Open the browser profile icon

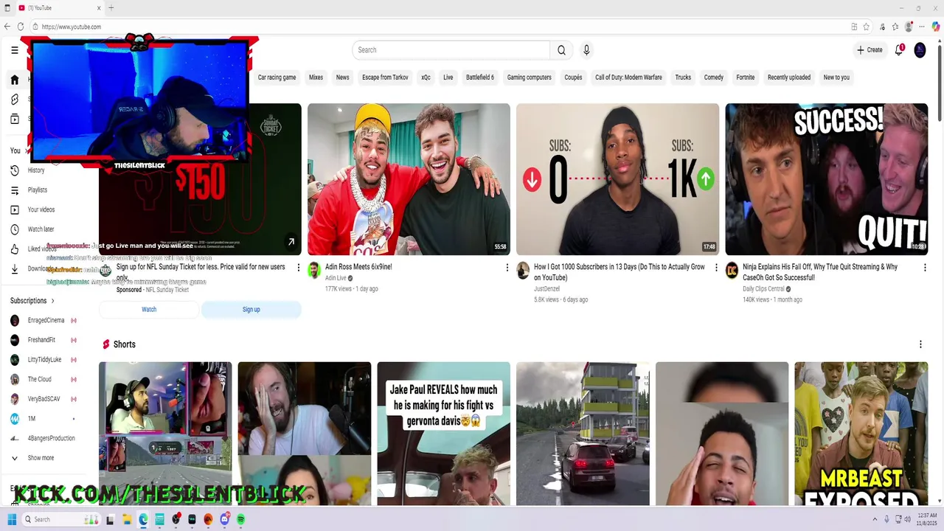tap(909, 27)
